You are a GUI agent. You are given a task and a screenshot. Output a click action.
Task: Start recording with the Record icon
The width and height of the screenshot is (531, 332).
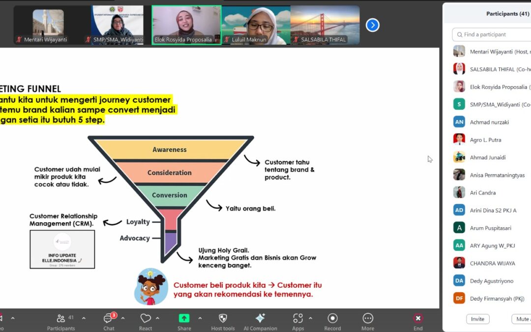click(x=332, y=318)
